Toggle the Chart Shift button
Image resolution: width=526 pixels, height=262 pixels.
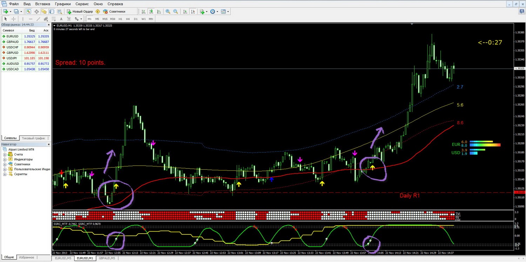193,12
